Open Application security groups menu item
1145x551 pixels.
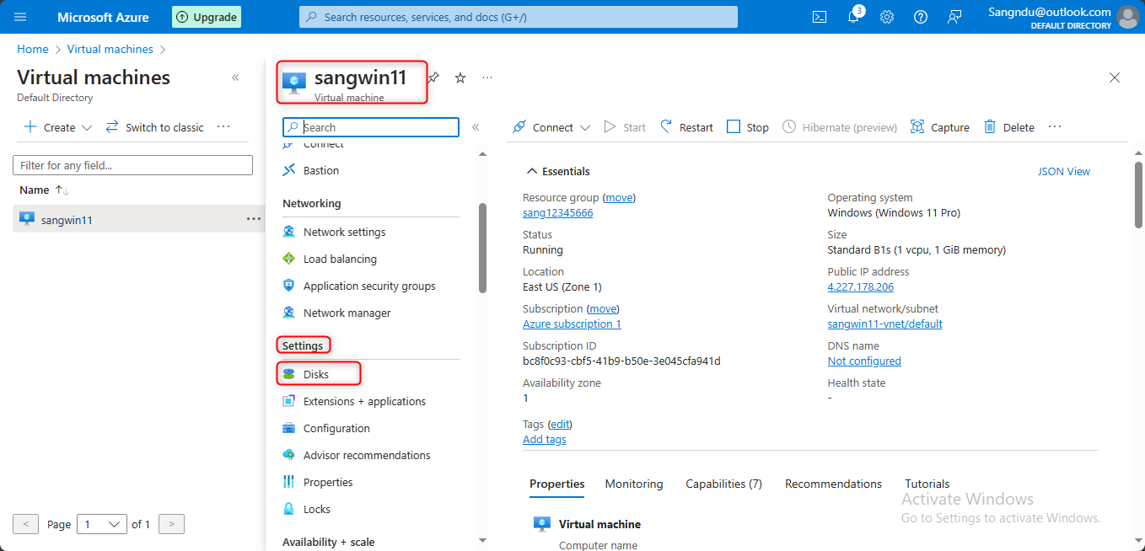click(x=369, y=286)
